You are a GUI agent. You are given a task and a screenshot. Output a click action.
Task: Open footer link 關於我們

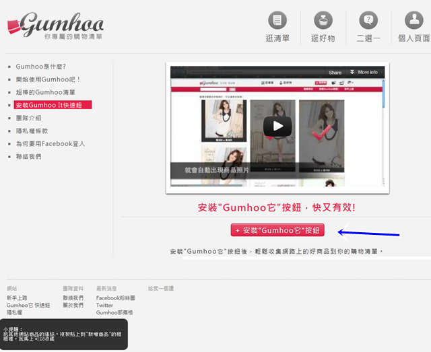tap(73, 306)
